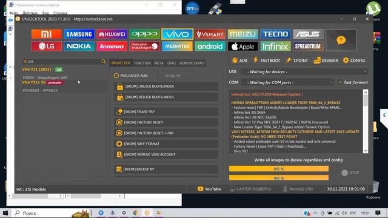
Task: Click the LAPTOP computer name status entry
Action: pos(250,189)
